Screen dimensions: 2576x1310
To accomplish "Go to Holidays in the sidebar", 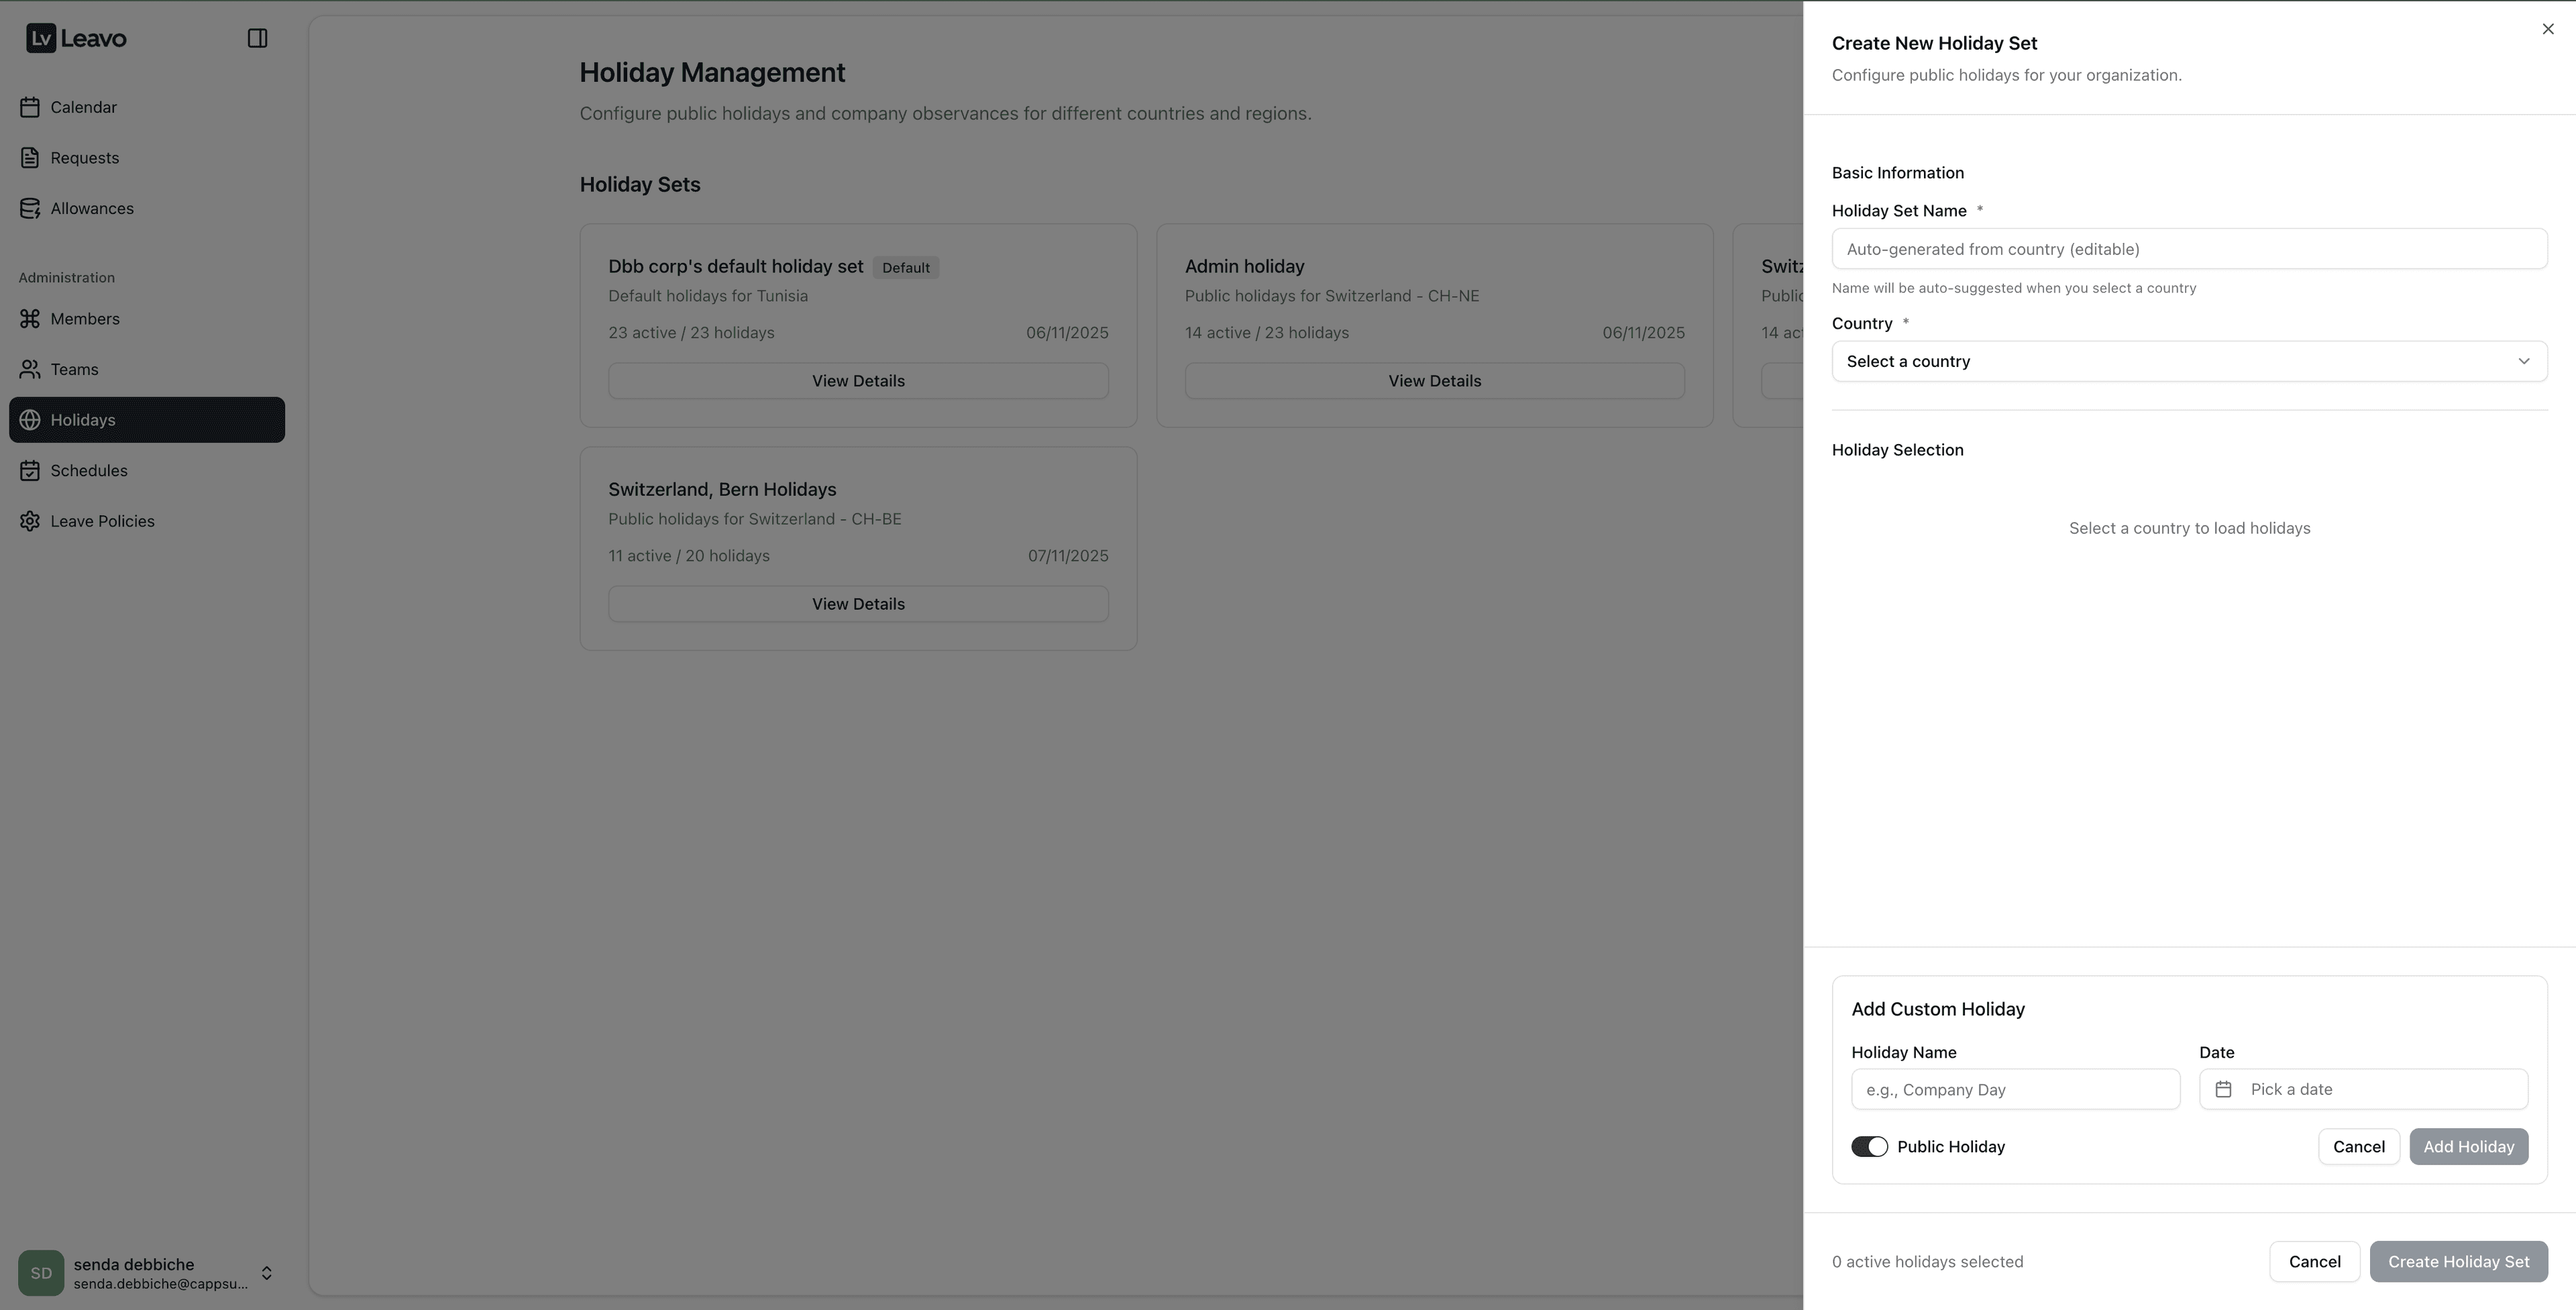I will pyautogui.click(x=83, y=420).
